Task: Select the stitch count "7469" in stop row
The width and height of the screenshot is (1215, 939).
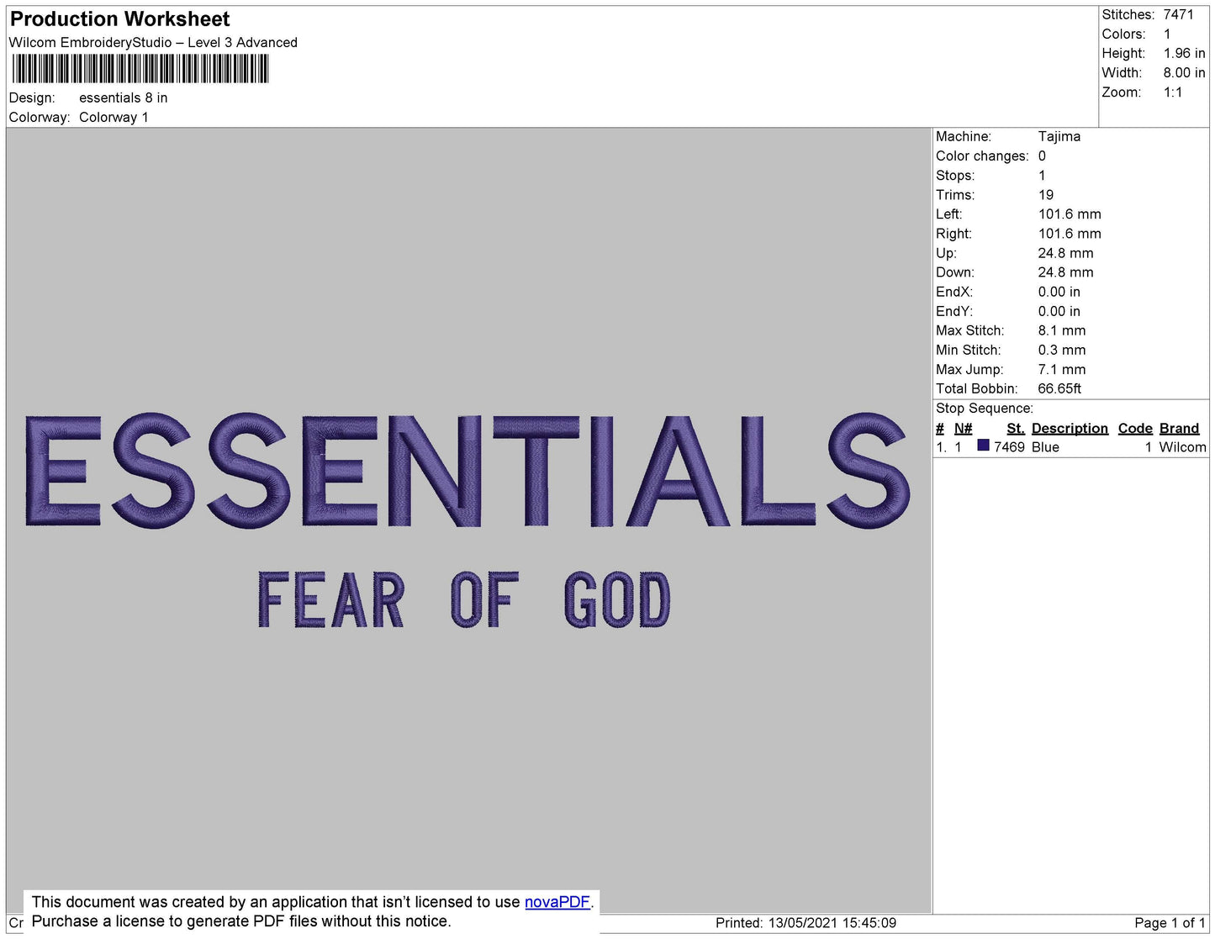Action: pyautogui.click(x=1009, y=446)
